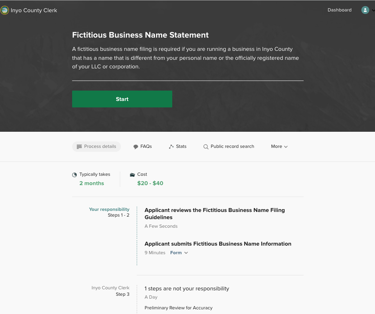Open the More dropdown menu
The height and width of the screenshot is (314, 375).
(x=279, y=146)
